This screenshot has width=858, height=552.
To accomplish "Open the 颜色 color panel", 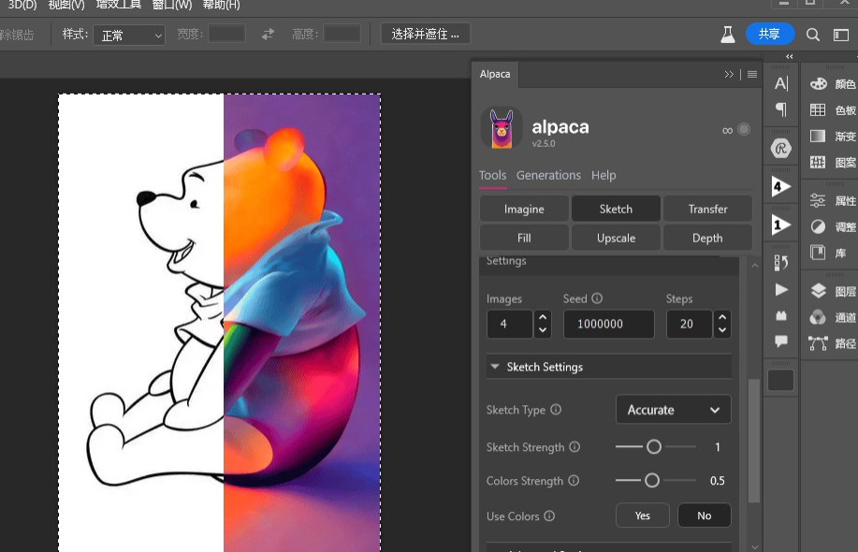I will pyautogui.click(x=833, y=83).
